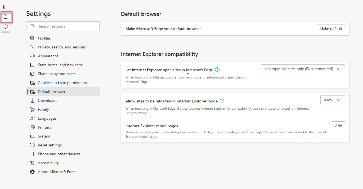Image resolution: width=363 pixels, height=189 pixels.
Task: Go to Accessibility settings
Action: 63,163
